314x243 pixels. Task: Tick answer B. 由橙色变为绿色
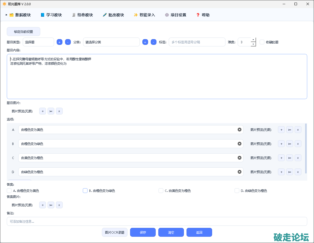[x=85, y=191]
